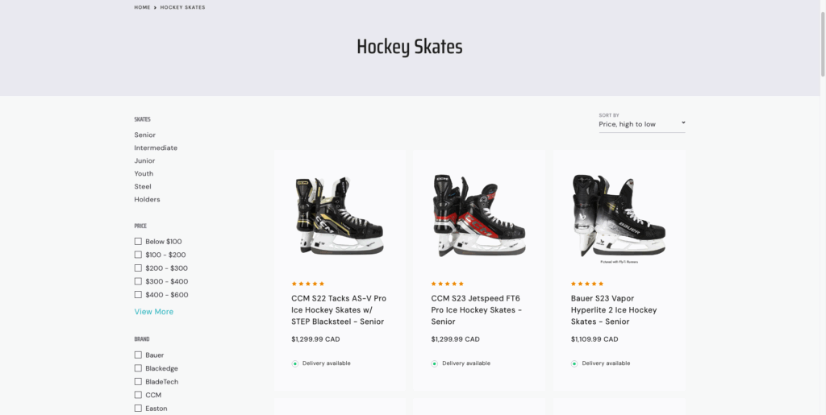Select the CCM brand filter checkbox
The height and width of the screenshot is (415, 826).
click(139, 395)
